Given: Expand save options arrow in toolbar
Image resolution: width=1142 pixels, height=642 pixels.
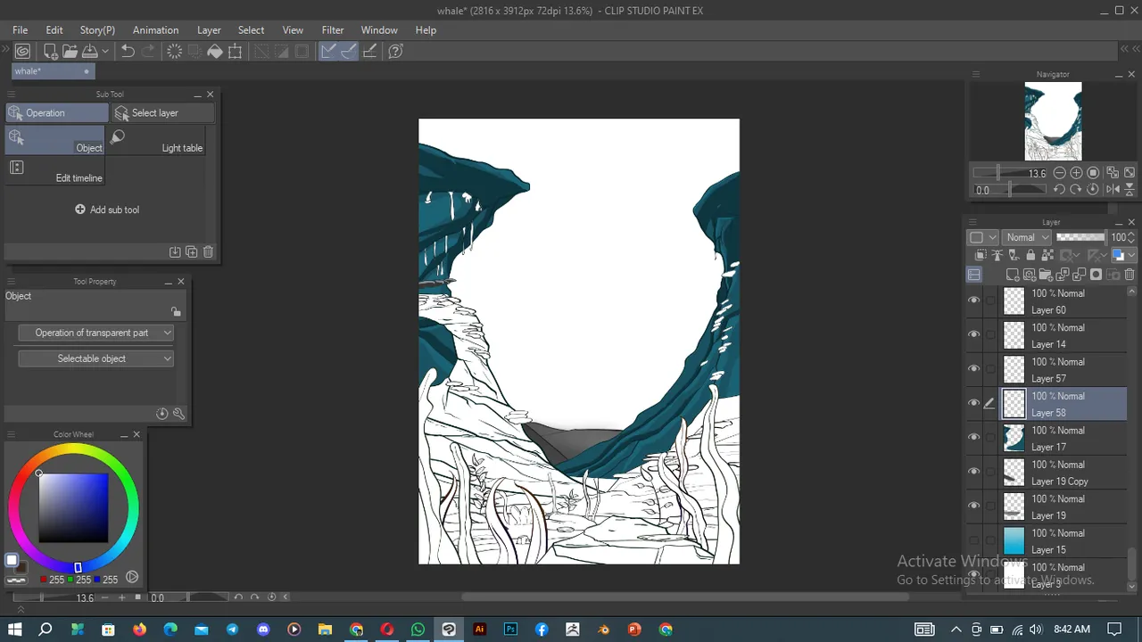Looking at the screenshot, I should [x=104, y=52].
